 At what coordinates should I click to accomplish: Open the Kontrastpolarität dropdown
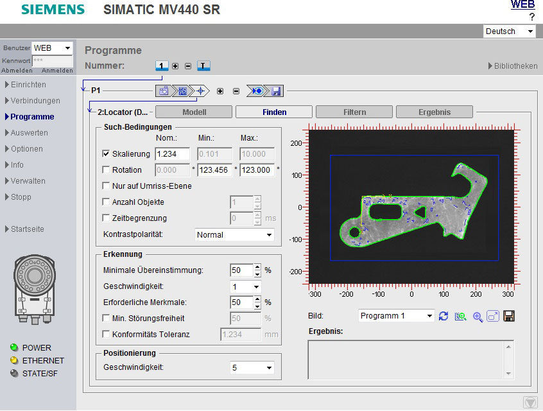[x=270, y=235]
